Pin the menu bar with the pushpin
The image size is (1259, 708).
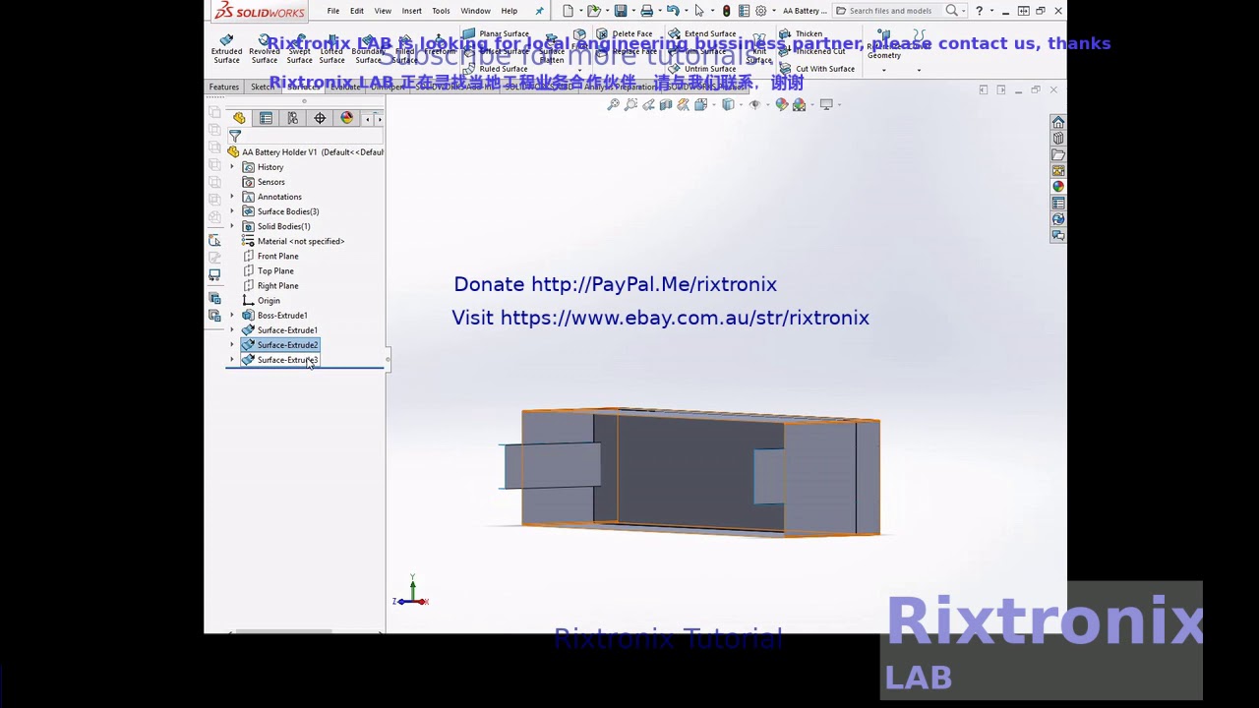point(539,11)
